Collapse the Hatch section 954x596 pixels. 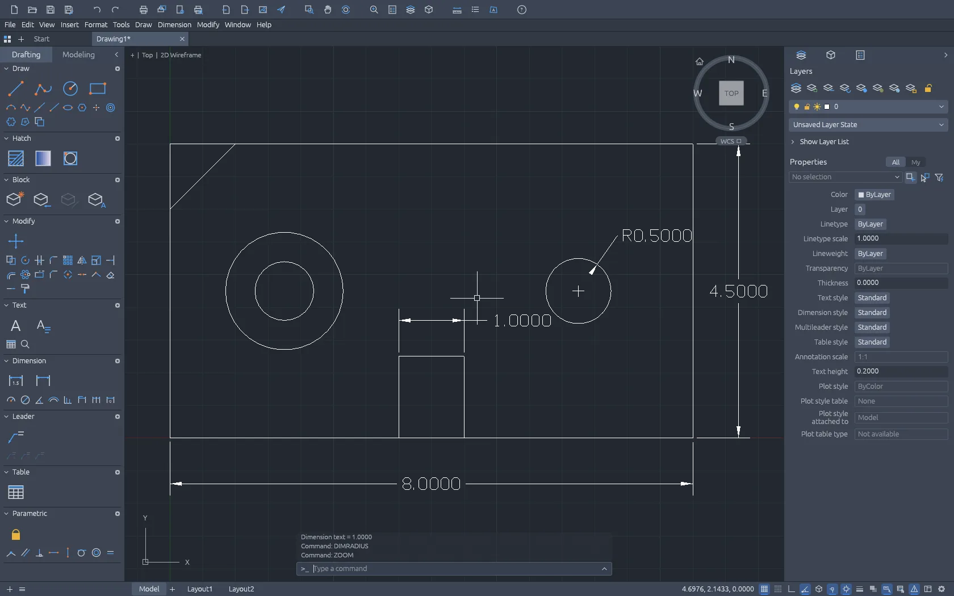(7, 138)
